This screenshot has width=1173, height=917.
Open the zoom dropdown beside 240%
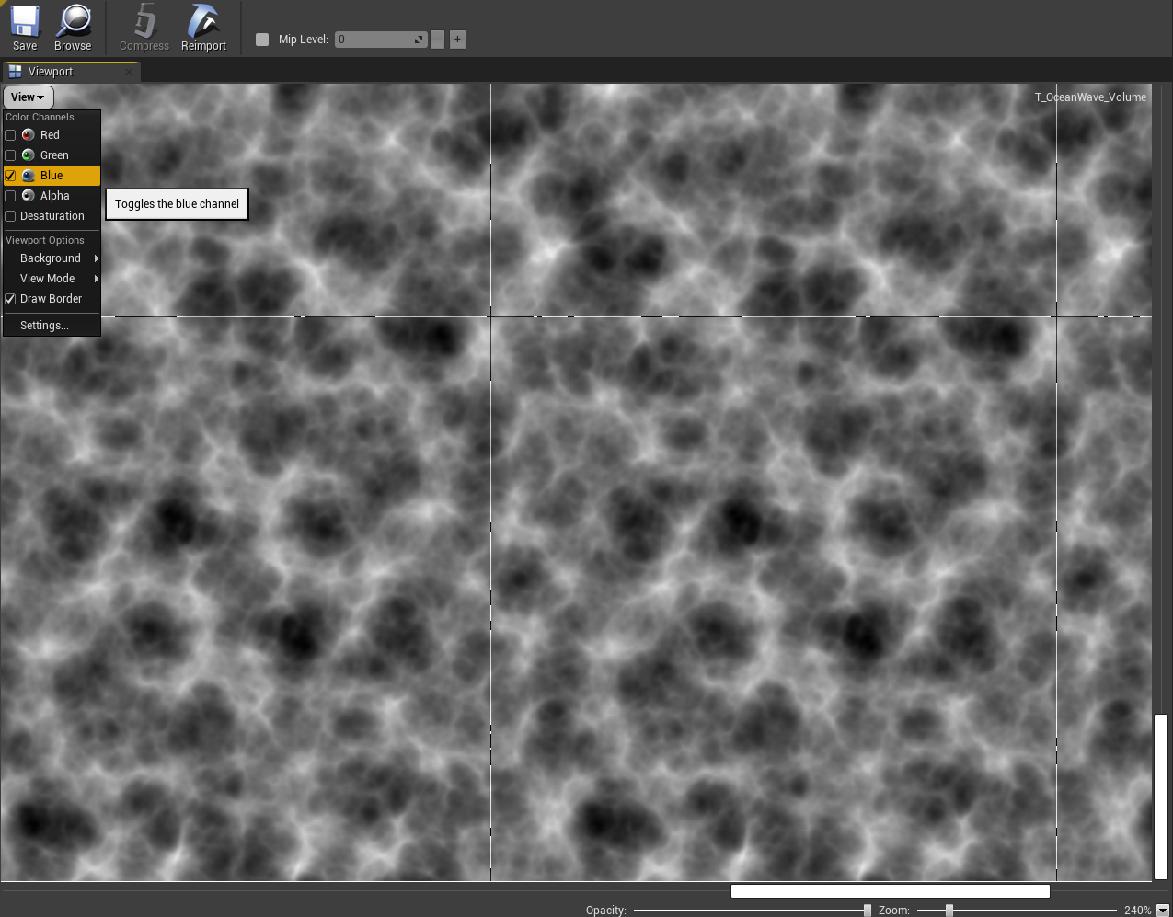point(1163,910)
